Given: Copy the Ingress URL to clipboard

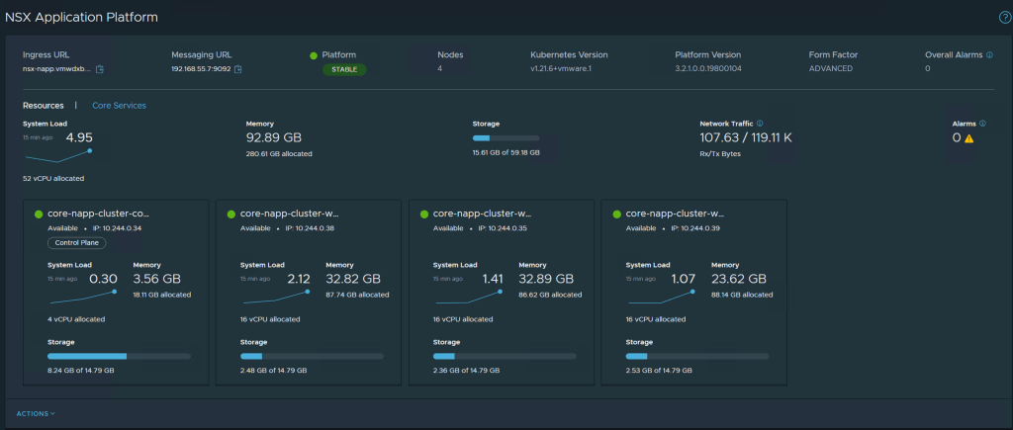Looking at the screenshot, I should (100, 69).
